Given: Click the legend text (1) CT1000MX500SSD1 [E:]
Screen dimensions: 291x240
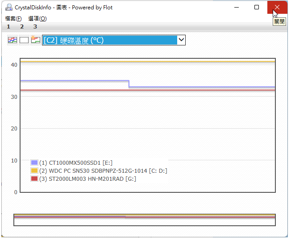Looking at the screenshot, I should 76,163.
